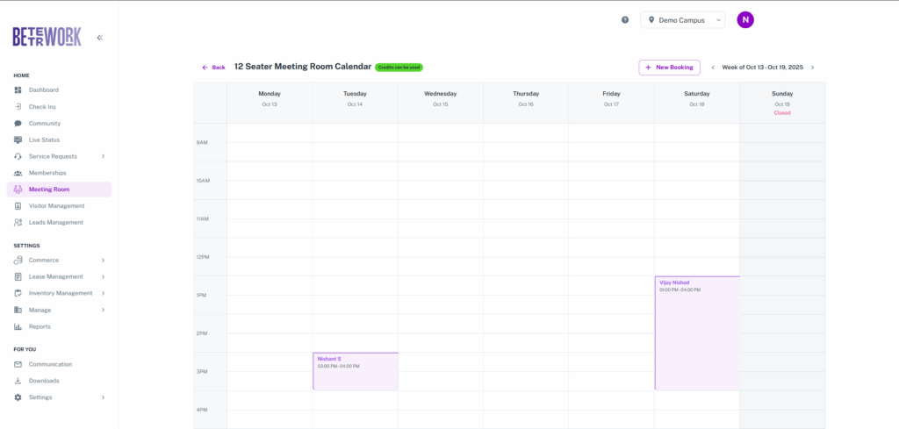Go Back from the calendar page
Viewport: 899px width, 429px height.
coord(213,68)
